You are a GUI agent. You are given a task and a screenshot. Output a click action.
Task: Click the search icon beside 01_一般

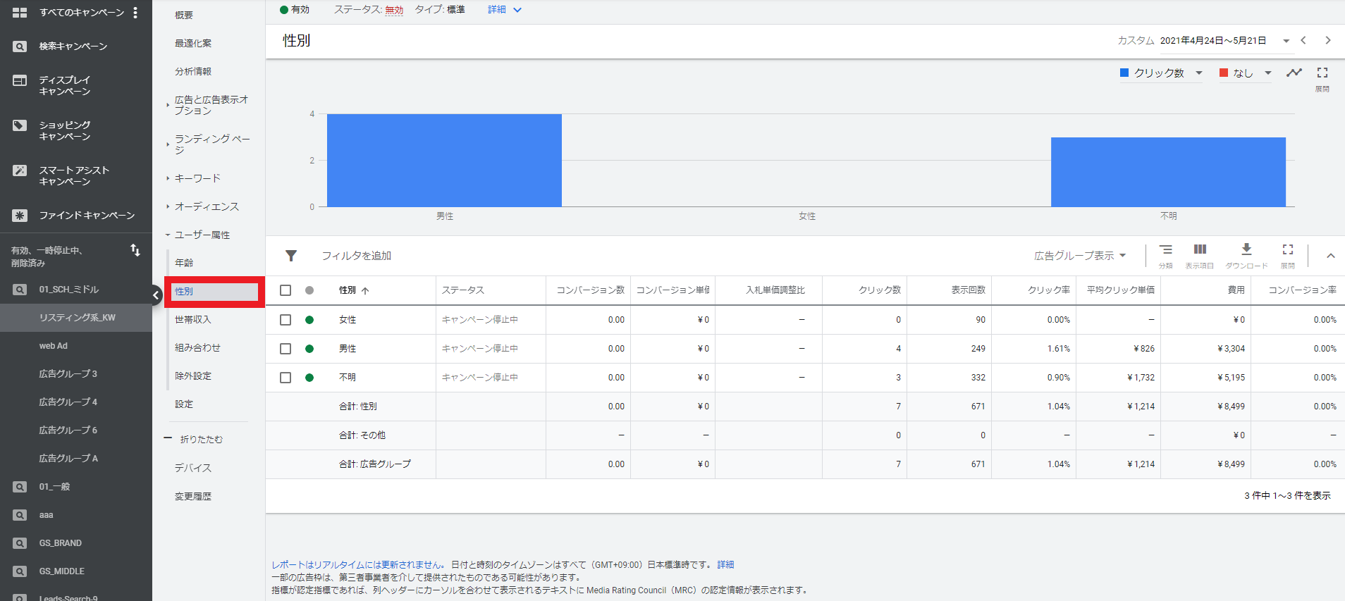point(20,487)
